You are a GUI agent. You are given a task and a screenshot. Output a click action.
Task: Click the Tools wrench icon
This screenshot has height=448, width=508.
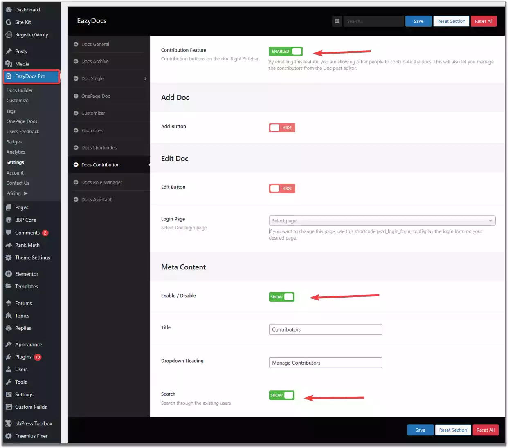click(9, 382)
